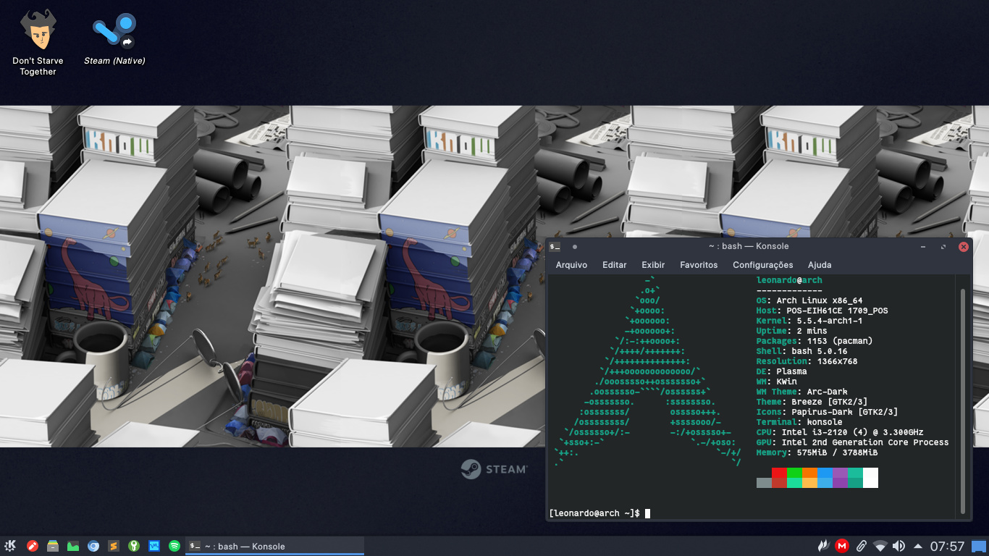Select the bash — Konsole taskbar entry
The width and height of the screenshot is (989, 556).
coord(274,546)
